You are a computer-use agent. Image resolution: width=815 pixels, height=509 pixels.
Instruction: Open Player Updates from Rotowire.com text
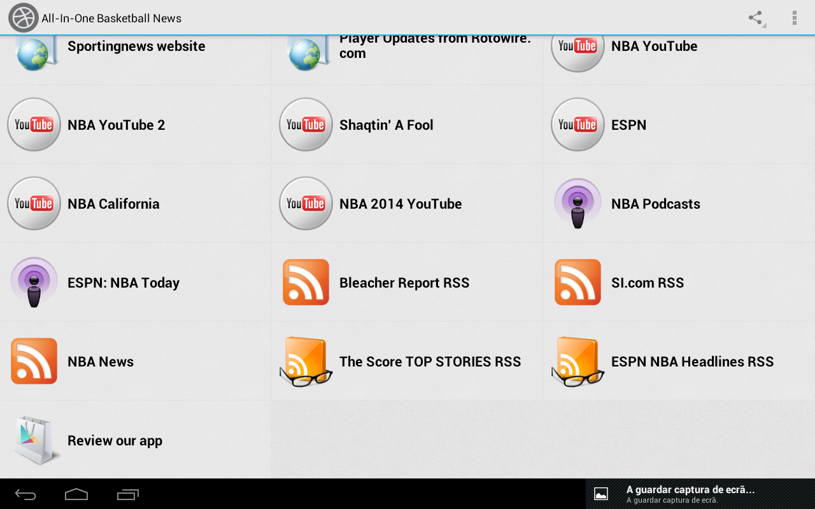(435, 47)
